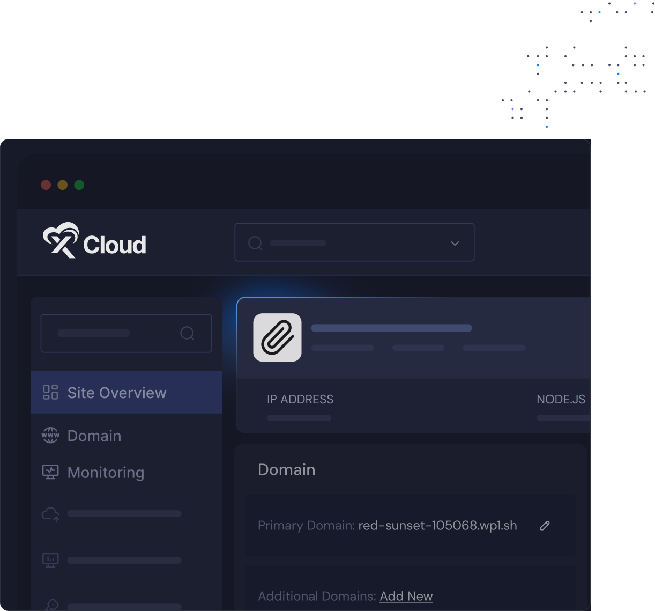Edit primary domain with the pencil icon
Image resolution: width=655 pixels, height=611 pixels.
click(545, 526)
